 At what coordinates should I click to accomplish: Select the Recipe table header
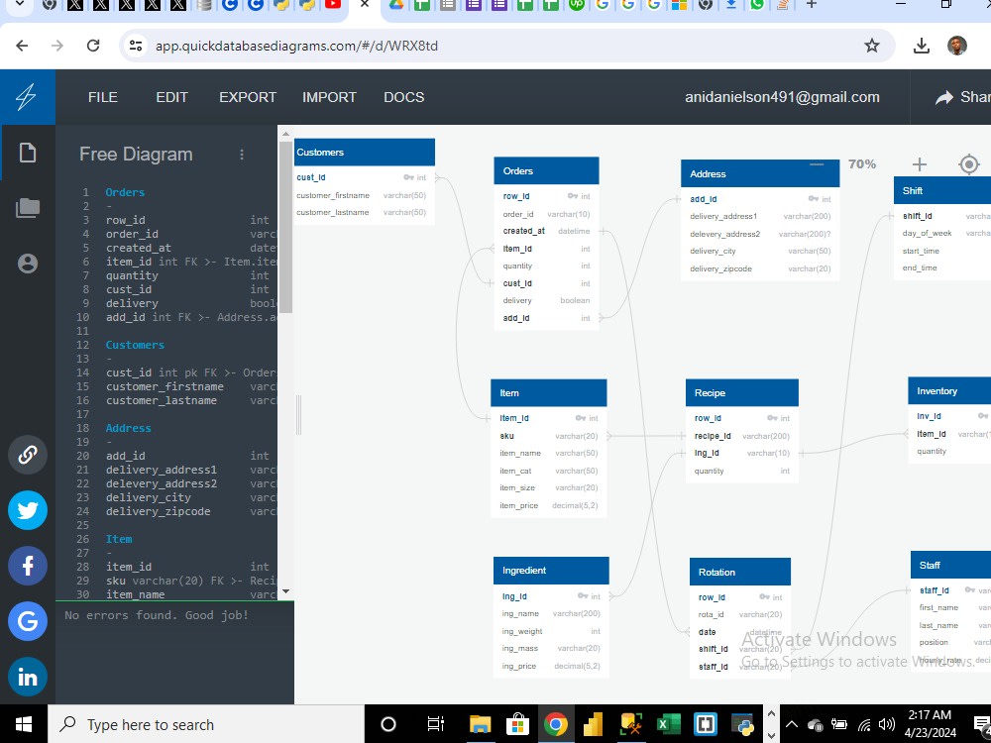click(x=742, y=393)
